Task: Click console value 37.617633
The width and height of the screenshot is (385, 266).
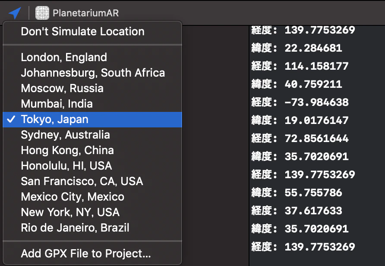Action: 313,210
